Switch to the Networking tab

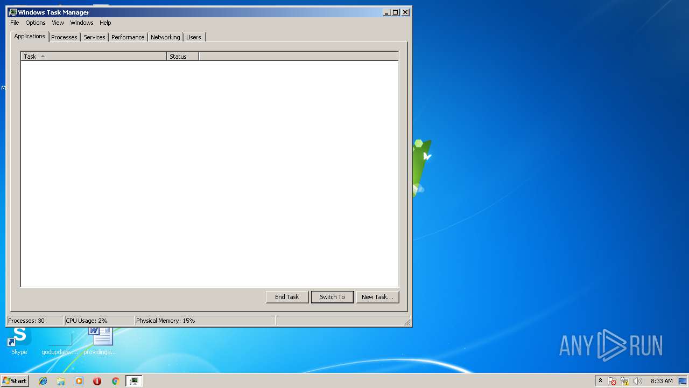[x=165, y=37]
